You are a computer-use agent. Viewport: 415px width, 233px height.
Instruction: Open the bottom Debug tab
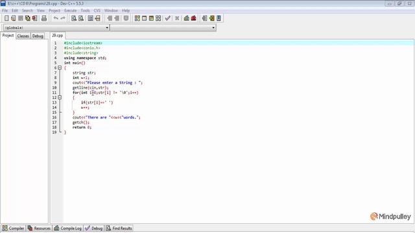[x=93, y=228]
